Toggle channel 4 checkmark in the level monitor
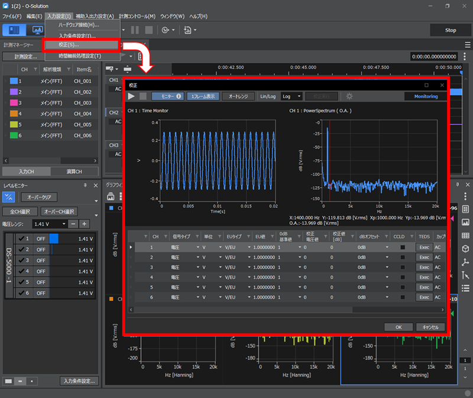473x398 pixels. pyautogui.click(x=21, y=271)
